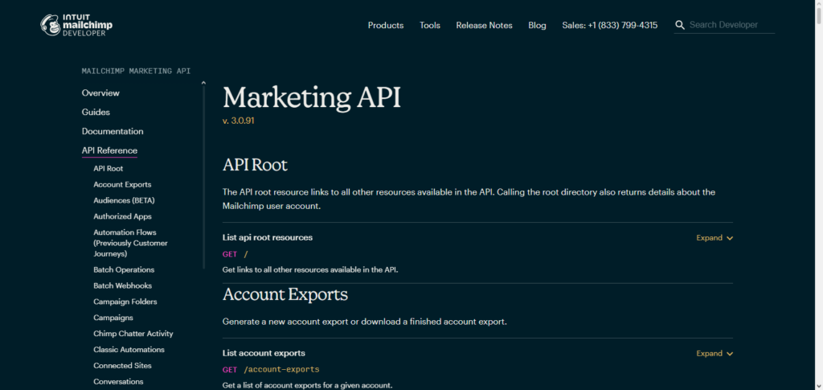The height and width of the screenshot is (390, 823).
Task: Go to Release Notes
Action: click(x=484, y=25)
